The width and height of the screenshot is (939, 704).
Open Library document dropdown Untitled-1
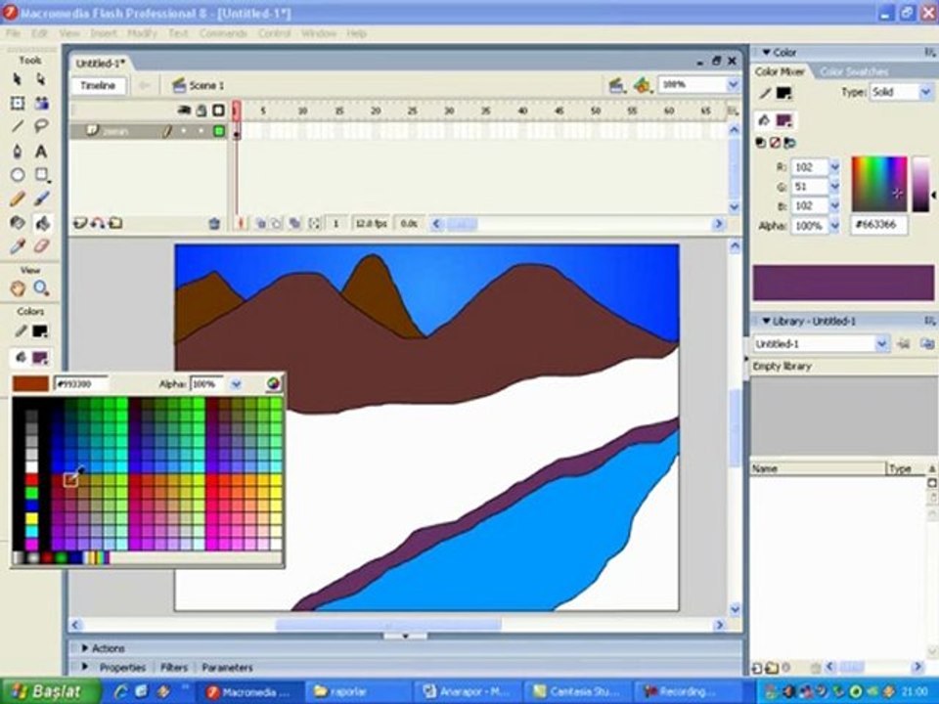[x=881, y=344]
